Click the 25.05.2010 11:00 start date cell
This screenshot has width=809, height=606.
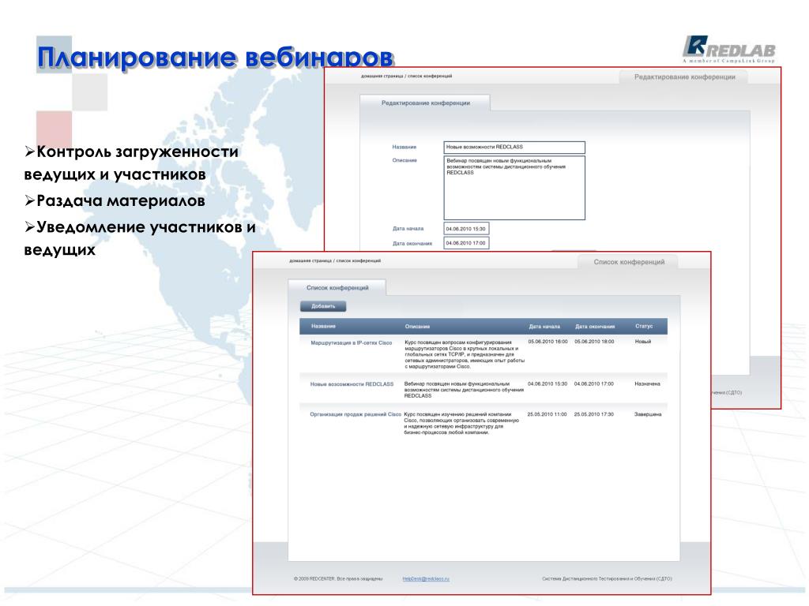tap(547, 414)
